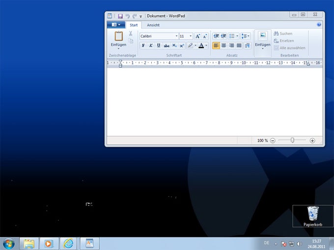Justify the text alignment
The width and height of the screenshot is (334, 250).
point(239,46)
